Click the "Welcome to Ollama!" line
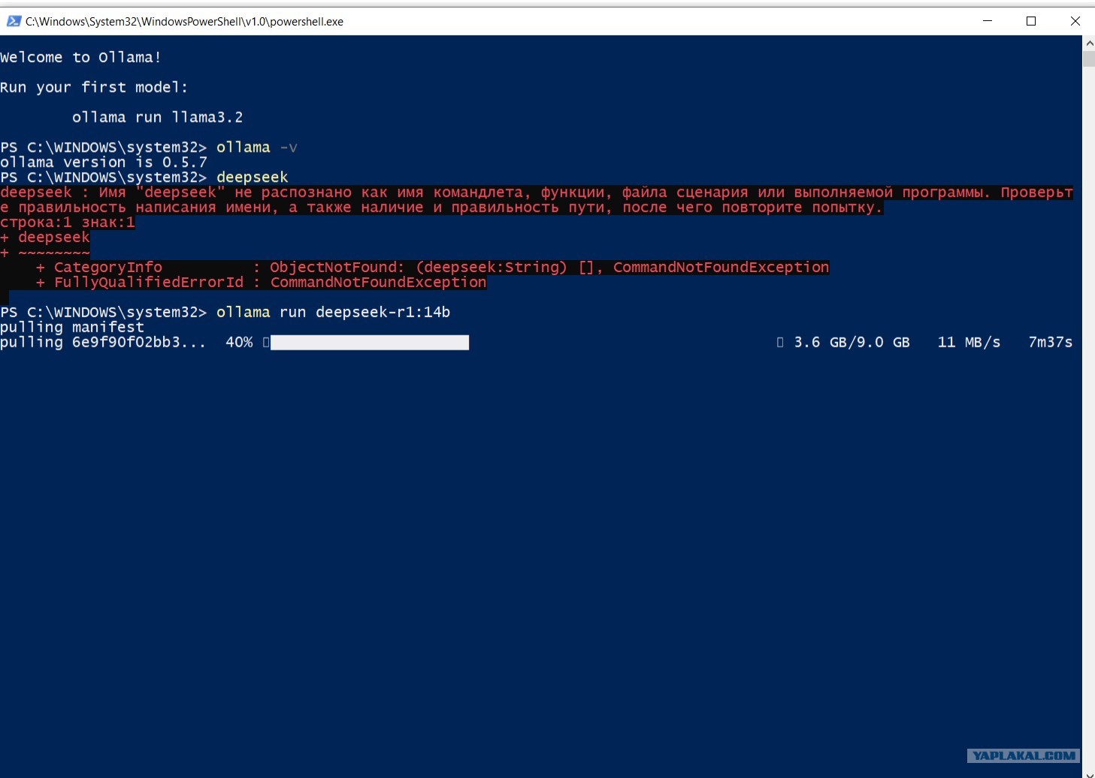The height and width of the screenshot is (778, 1095). (80, 57)
